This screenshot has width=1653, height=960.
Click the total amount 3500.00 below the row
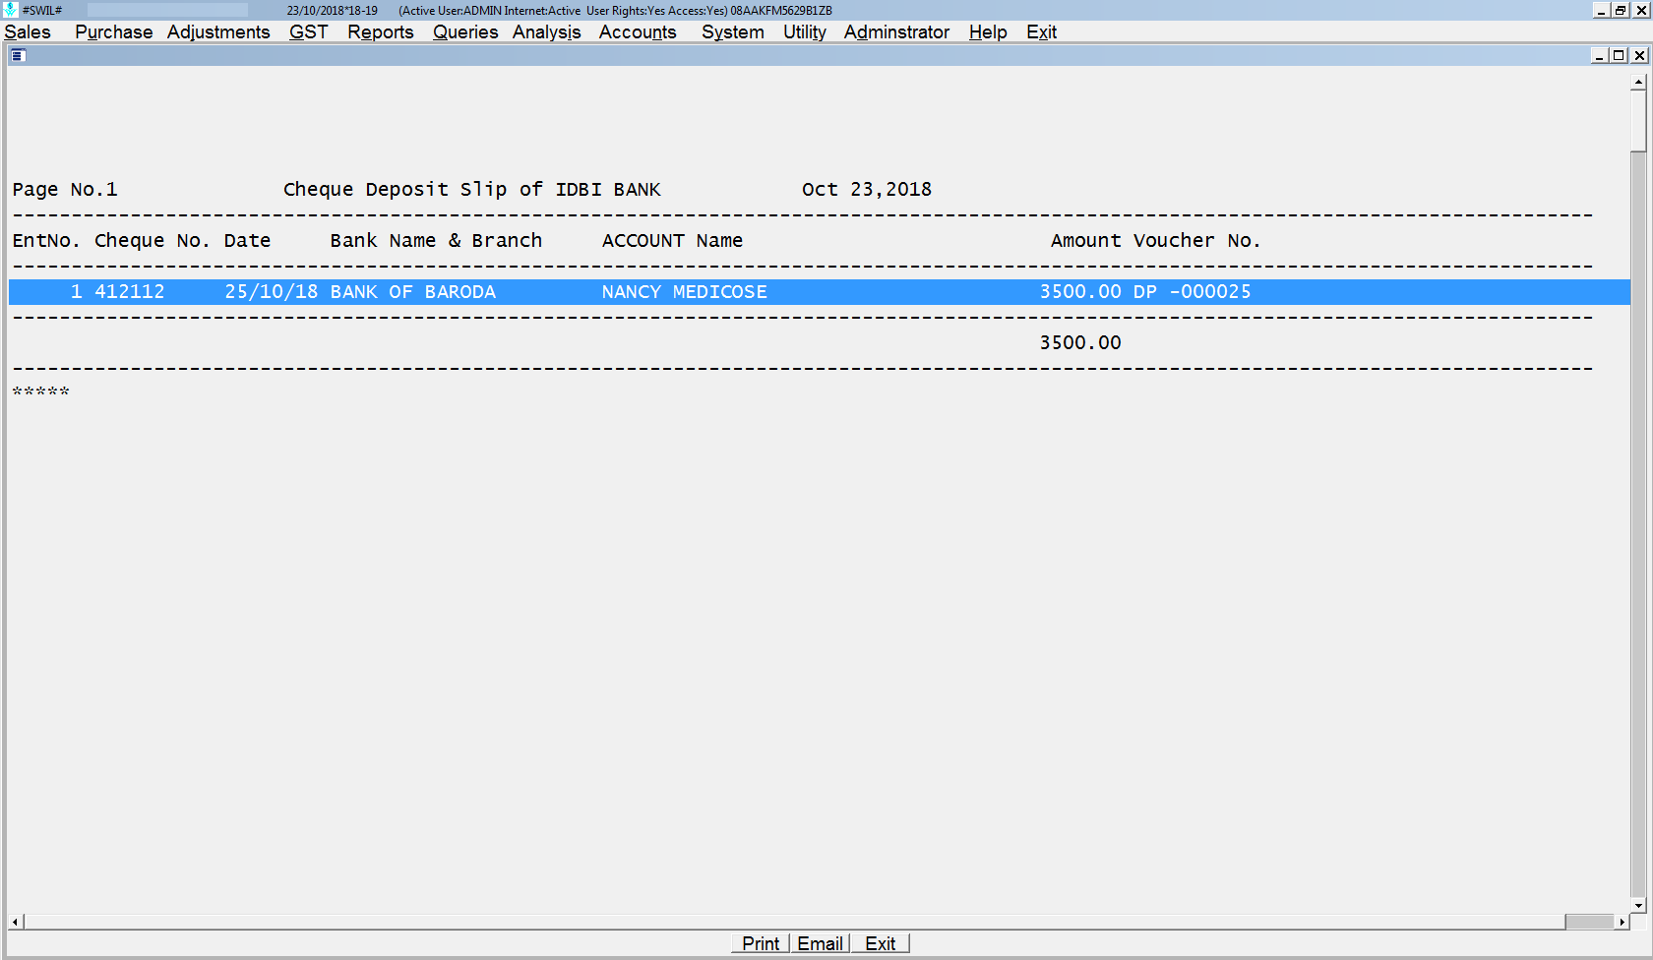point(1080,343)
